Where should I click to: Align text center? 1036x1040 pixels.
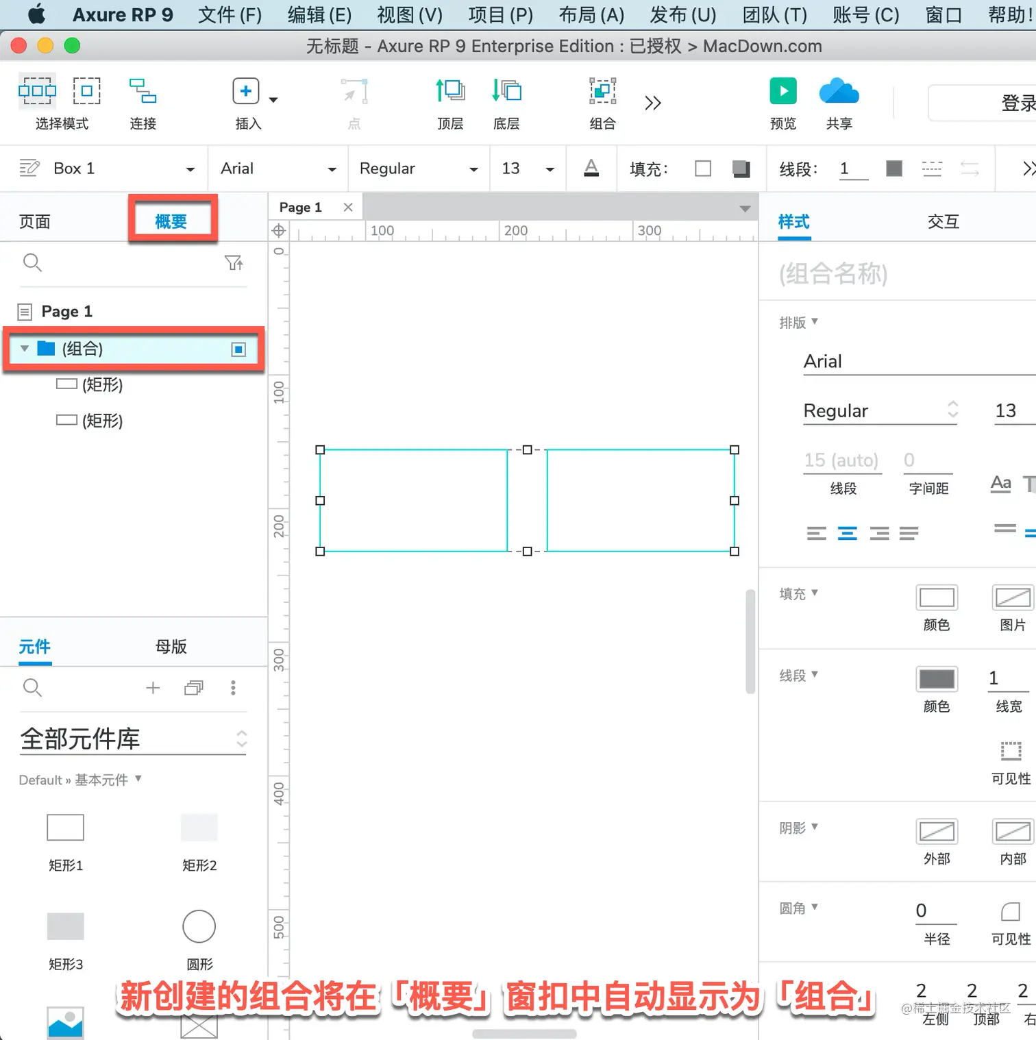(x=848, y=533)
